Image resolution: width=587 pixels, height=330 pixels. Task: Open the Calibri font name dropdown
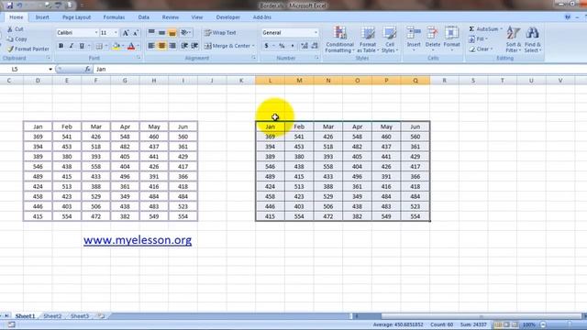(x=96, y=33)
